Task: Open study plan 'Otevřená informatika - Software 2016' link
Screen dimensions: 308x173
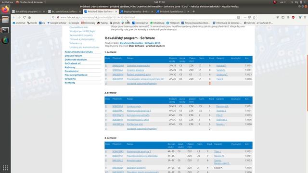Action: pos(140,43)
